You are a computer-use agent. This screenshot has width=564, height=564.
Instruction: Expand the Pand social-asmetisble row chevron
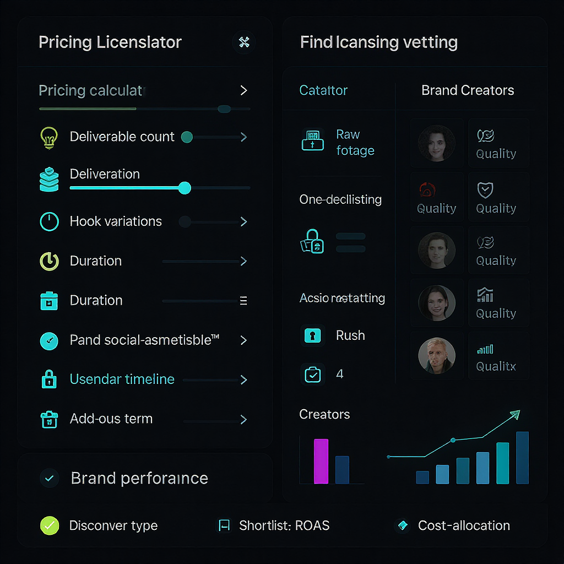pos(243,340)
